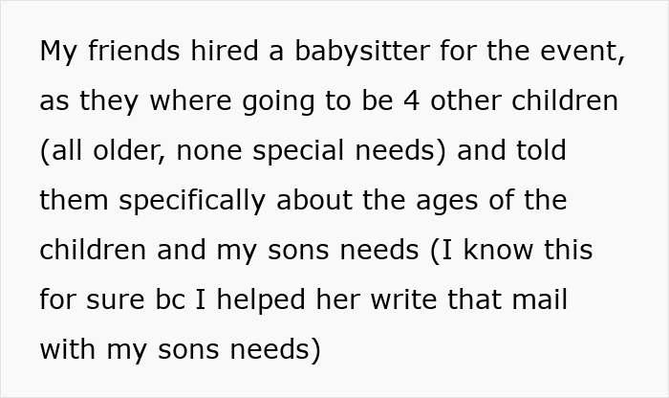Viewport: 669px width, 398px height.
Task: Click the number "4" in the text
Action: (x=411, y=100)
